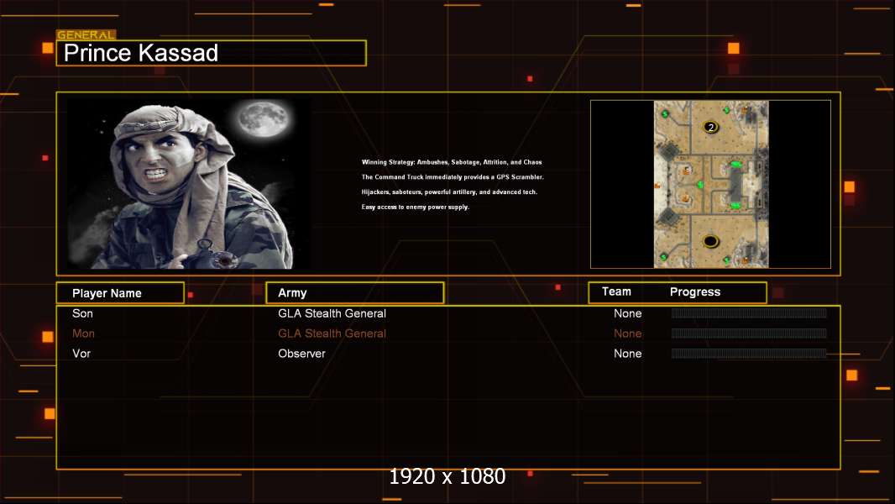Click the Prince Kassad name field
This screenshot has width=895, height=504.
(x=212, y=53)
